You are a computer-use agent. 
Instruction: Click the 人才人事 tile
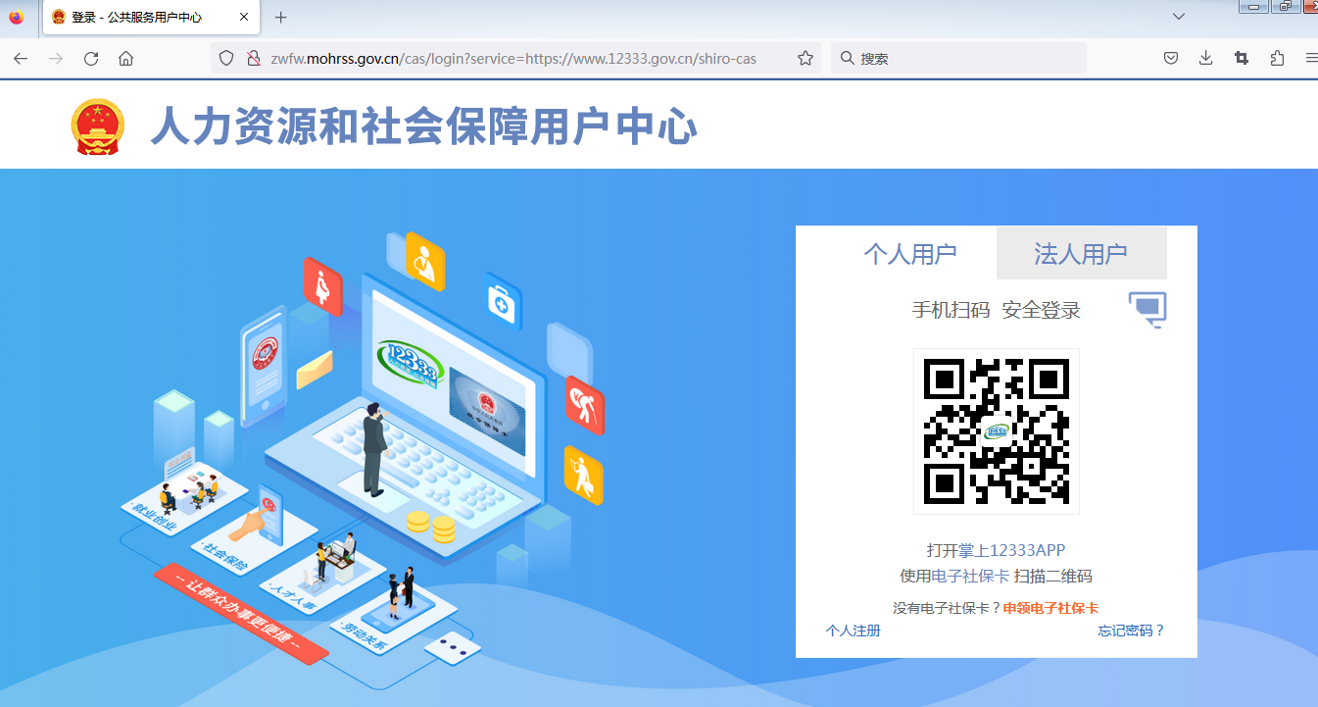(325, 574)
